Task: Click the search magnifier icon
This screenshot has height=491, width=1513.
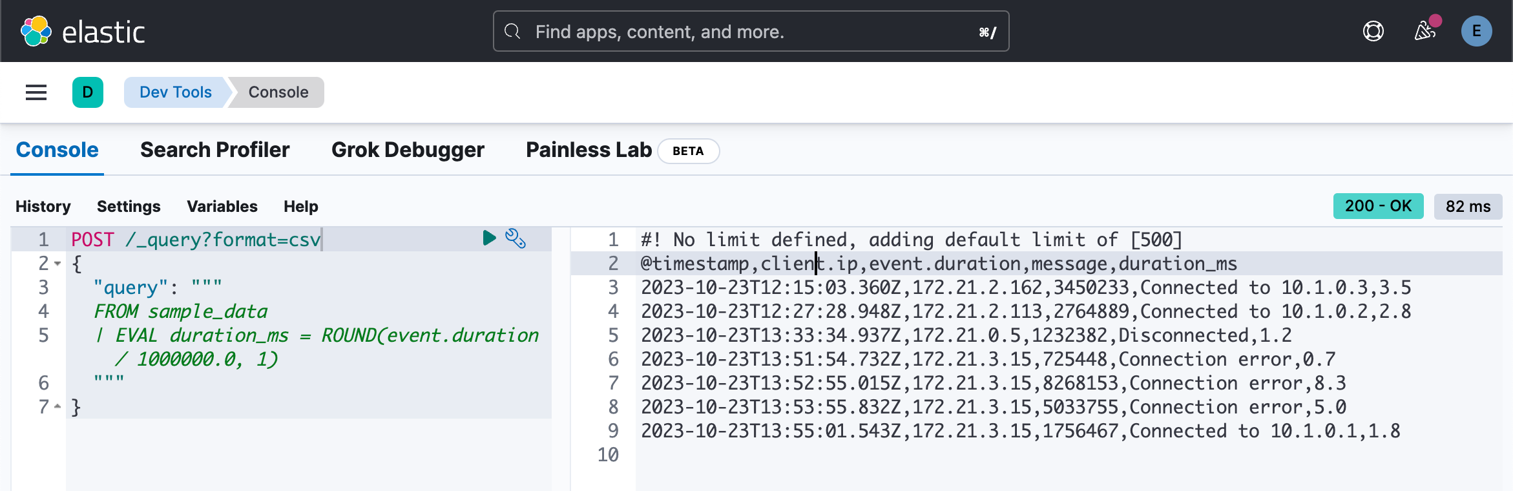Action: tap(512, 31)
